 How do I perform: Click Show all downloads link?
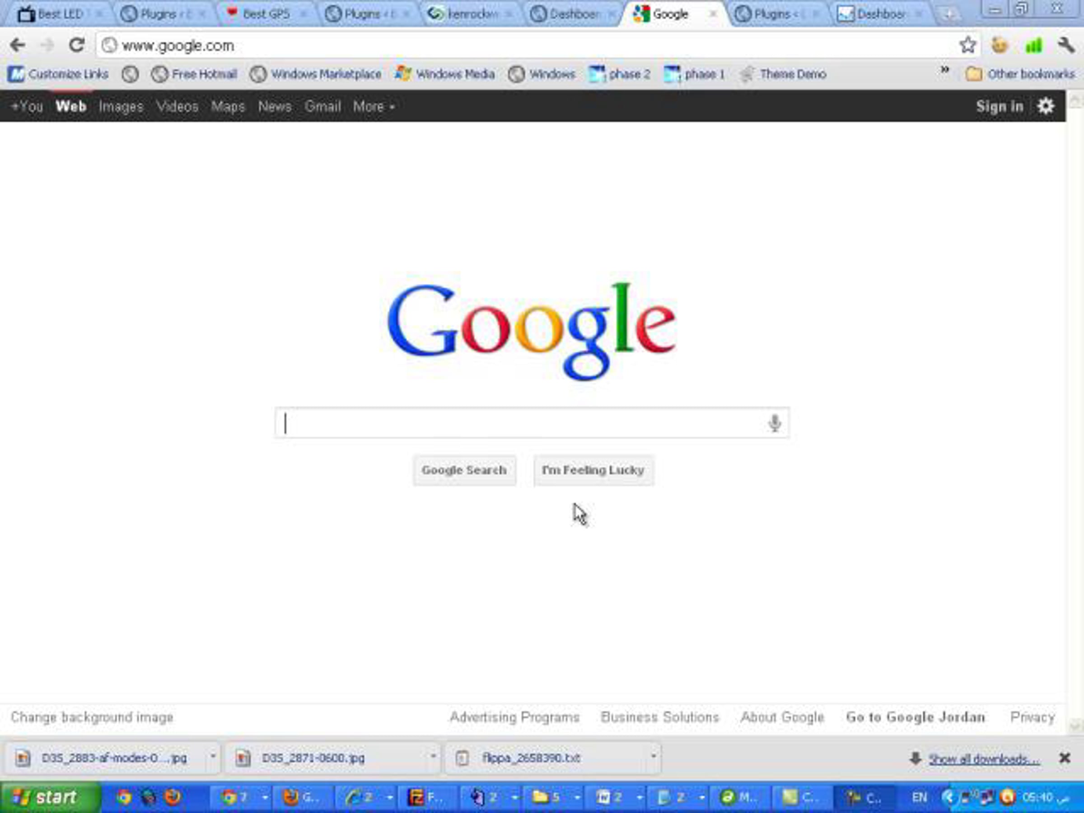tap(984, 759)
